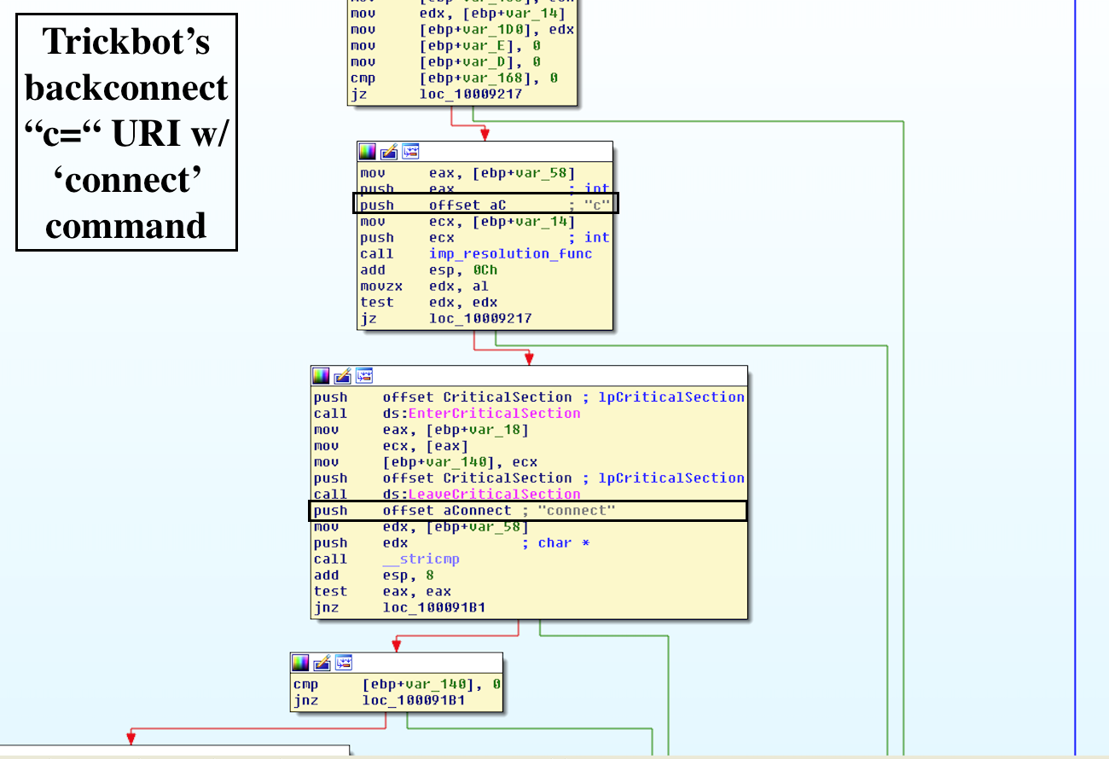Click the "test edx, edx" instruction
This screenshot has width=1109, height=759.
(428, 302)
